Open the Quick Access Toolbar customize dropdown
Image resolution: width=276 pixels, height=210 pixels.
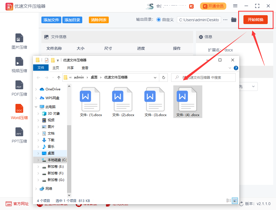[x=58, y=61]
